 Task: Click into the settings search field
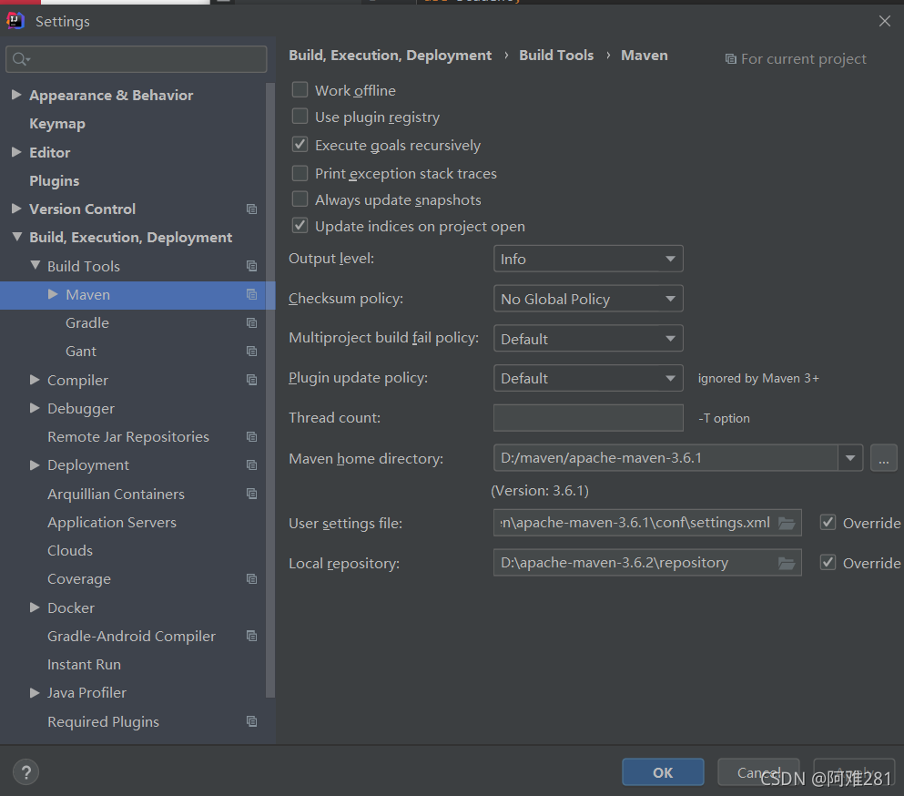click(x=136, y=59)
